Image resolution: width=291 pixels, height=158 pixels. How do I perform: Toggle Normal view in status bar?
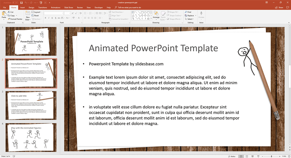[241, 156]
